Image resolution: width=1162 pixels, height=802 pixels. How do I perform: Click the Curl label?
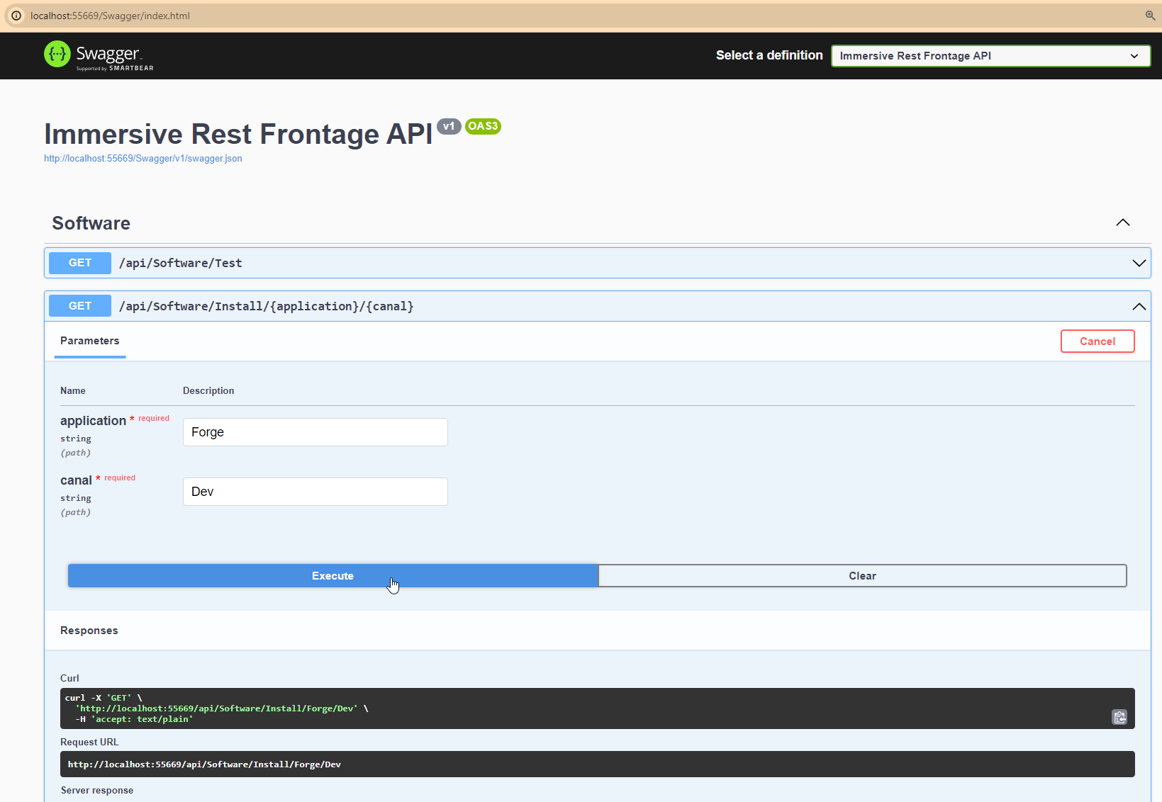69,678
